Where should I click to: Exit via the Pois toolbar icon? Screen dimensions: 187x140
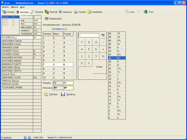148,12
